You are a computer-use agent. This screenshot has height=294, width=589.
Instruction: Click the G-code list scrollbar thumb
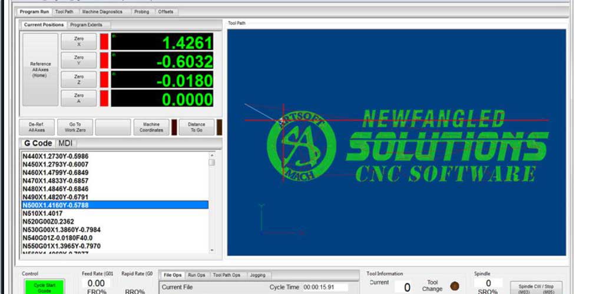tap(212, 162)
